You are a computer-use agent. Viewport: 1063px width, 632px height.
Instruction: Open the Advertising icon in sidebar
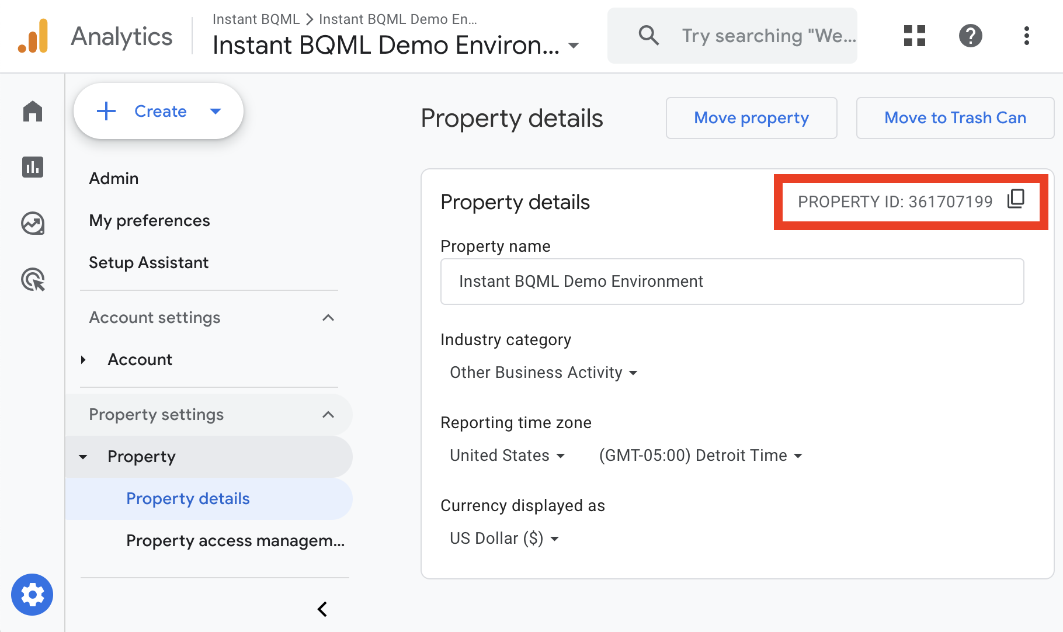33,279
